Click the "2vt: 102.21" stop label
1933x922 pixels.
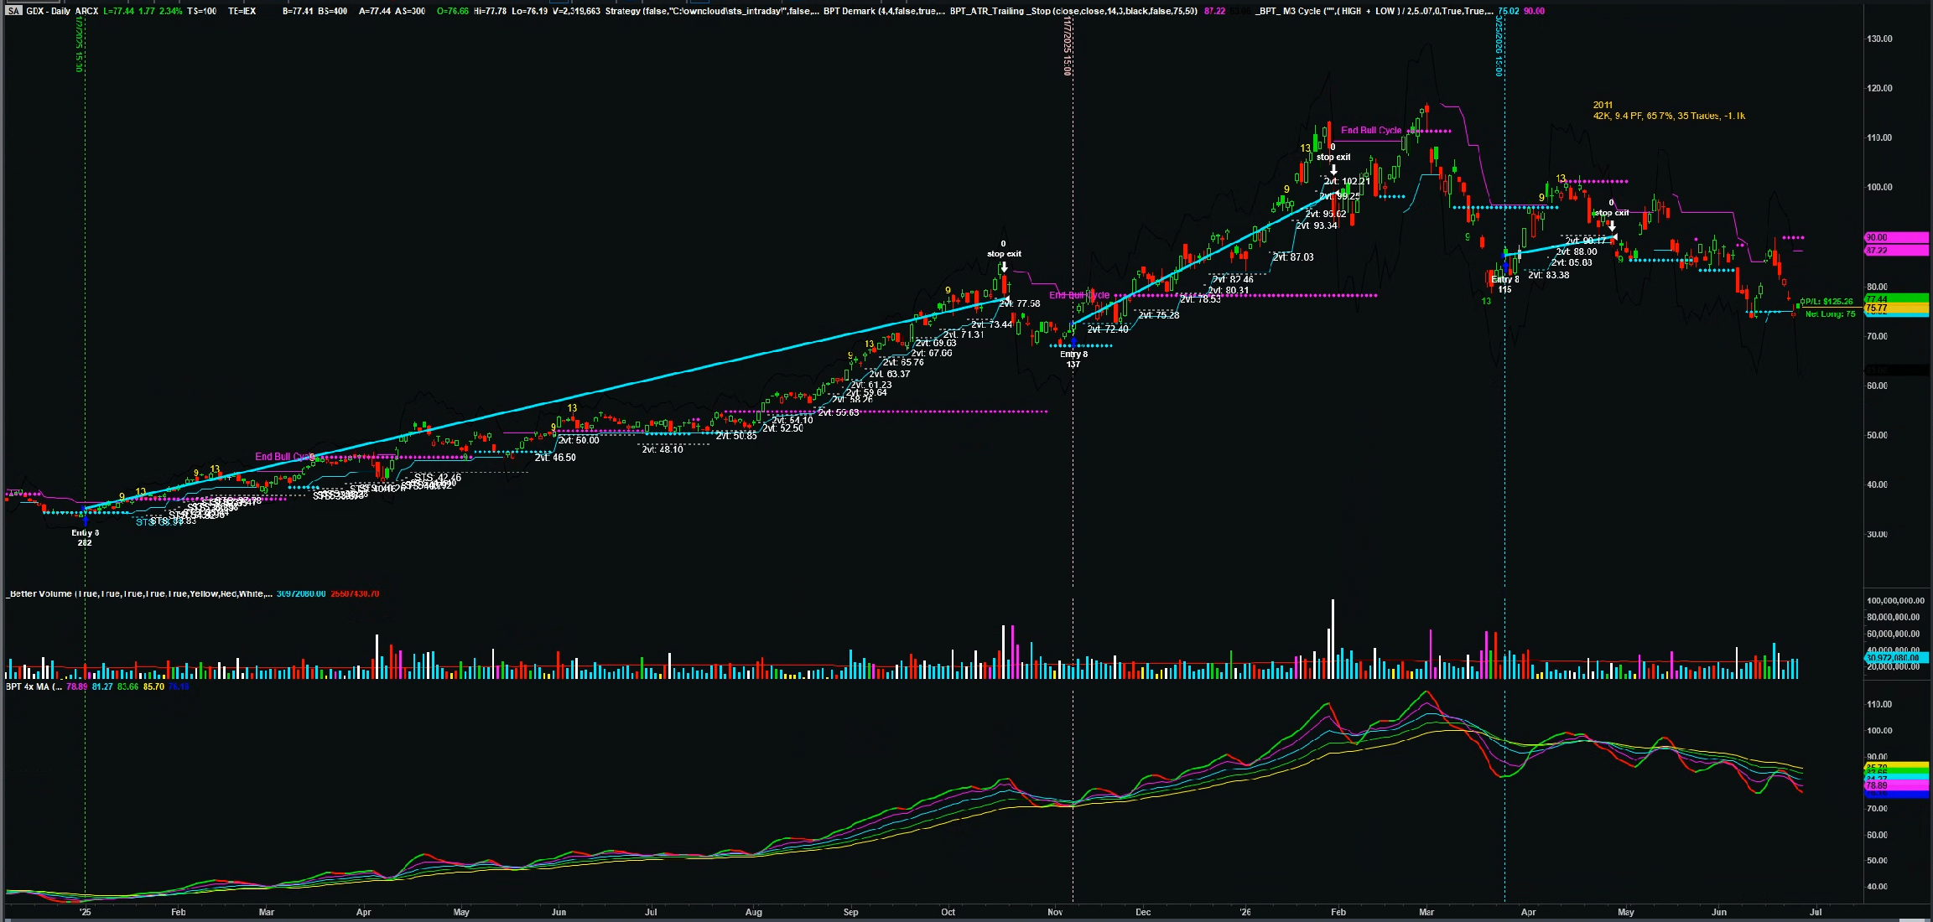click(x=1347, y=181)
